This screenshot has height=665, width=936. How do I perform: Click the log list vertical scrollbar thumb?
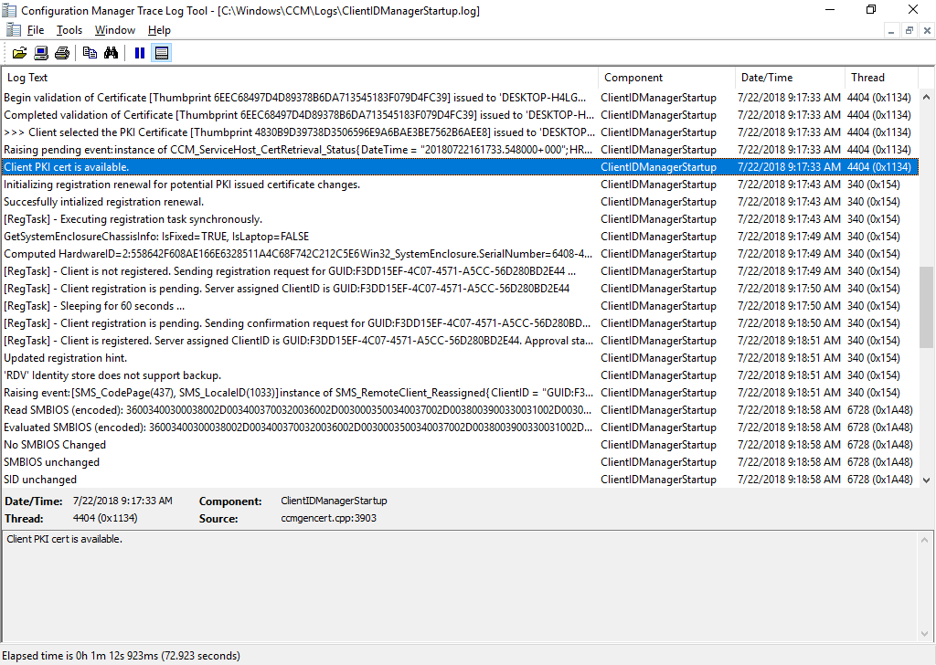coord(926,307)
